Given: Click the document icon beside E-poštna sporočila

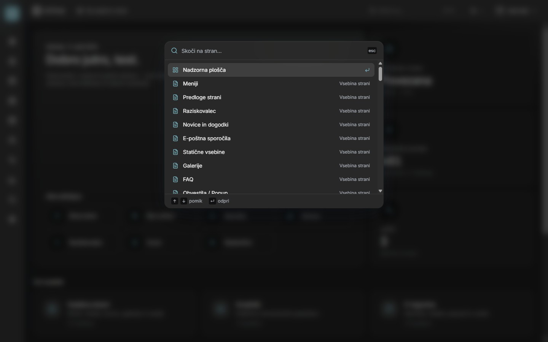Looking at the screenshot, I should (175, 138).
